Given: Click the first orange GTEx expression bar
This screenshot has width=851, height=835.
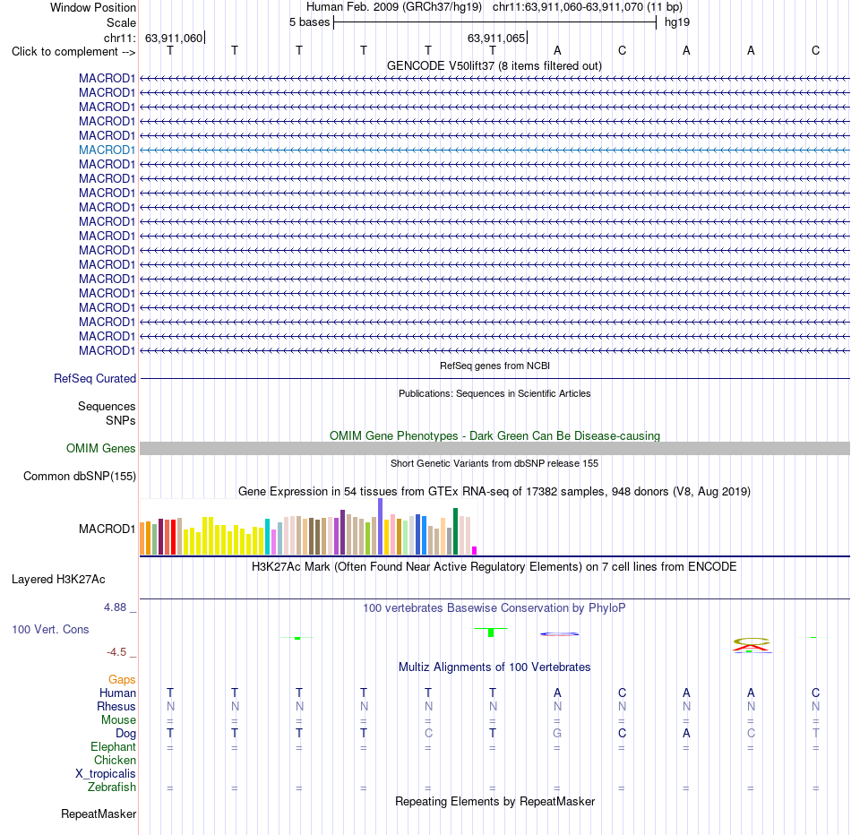Looking at the screenshot, I should click(x=142, y=538).
